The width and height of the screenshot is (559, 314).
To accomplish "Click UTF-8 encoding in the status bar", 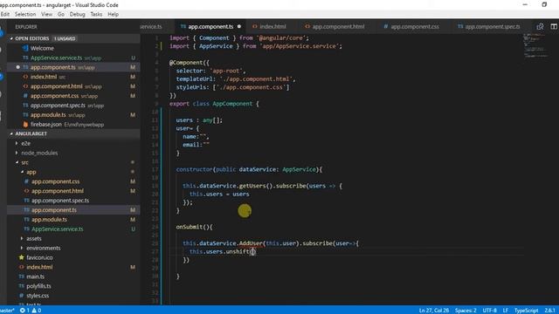I will pos(489,311).
